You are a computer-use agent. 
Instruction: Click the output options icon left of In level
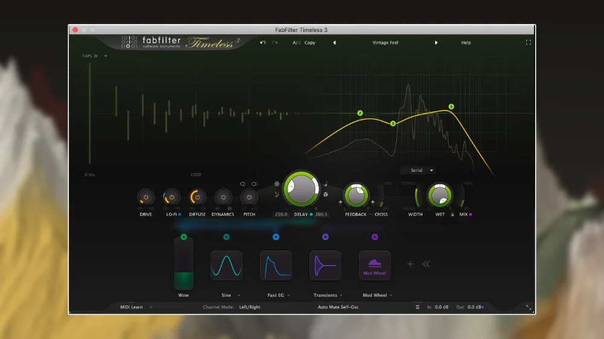tap(417, 307)
